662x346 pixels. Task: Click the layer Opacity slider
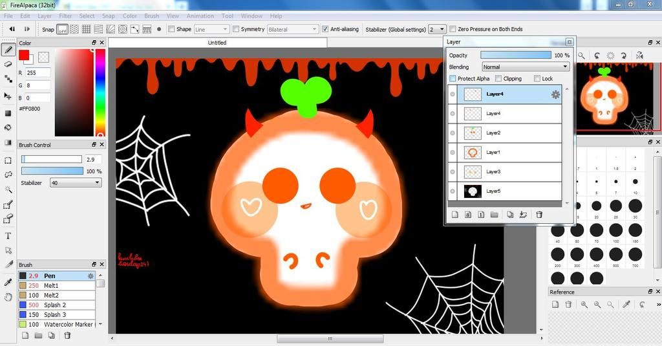[x=515, y=55]
